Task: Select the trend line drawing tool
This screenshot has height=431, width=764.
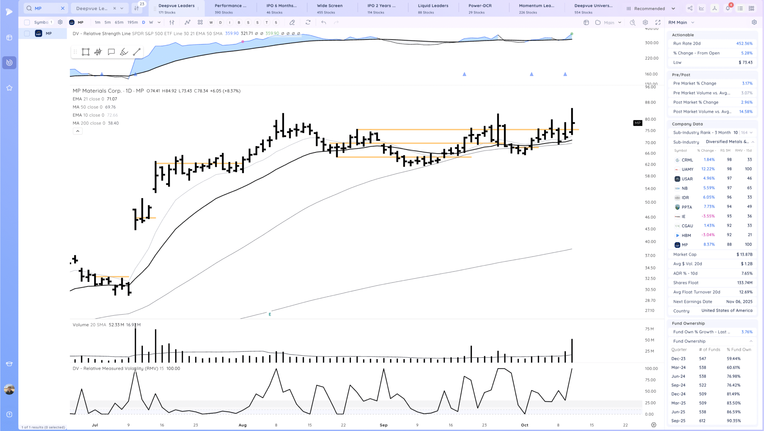Action: click(x=137, y=52)
